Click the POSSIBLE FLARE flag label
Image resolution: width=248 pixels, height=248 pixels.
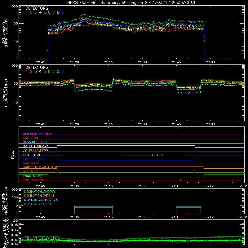pos(36,142)
